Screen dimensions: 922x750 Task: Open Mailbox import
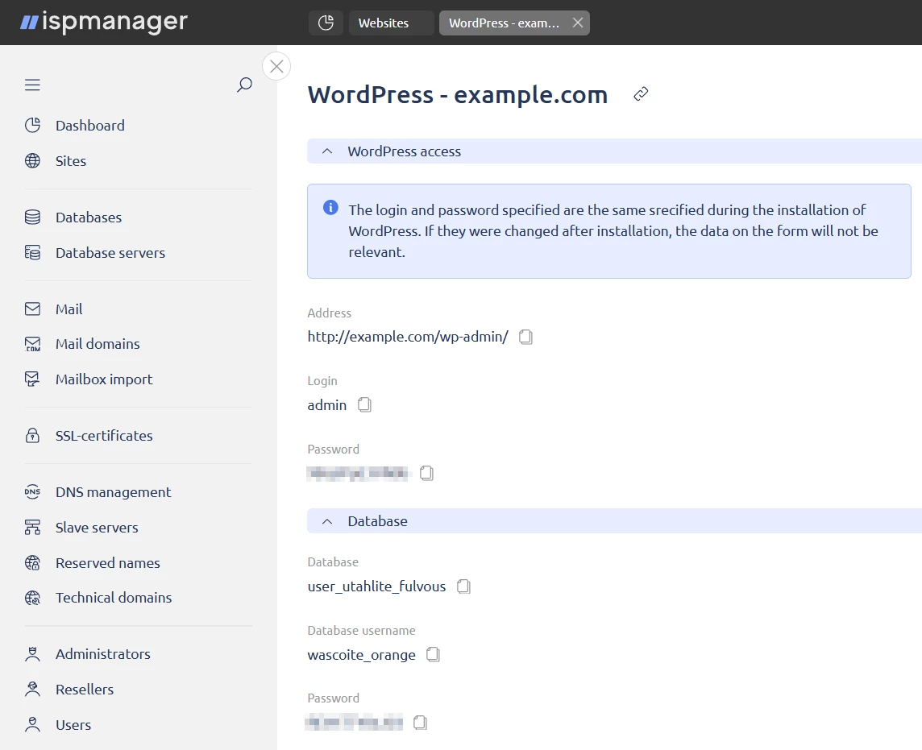104,379
